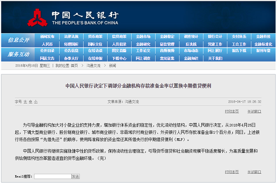Viewport: 277px width, 183px height.
Task: Select 调查统计 in the navigation bar
Action: (191, 37)
